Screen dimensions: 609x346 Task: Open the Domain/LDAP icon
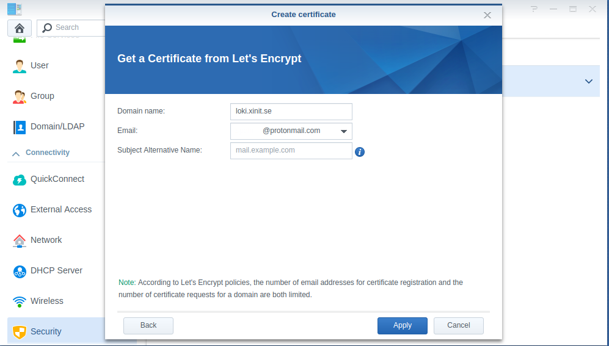[x=19, y=127]
